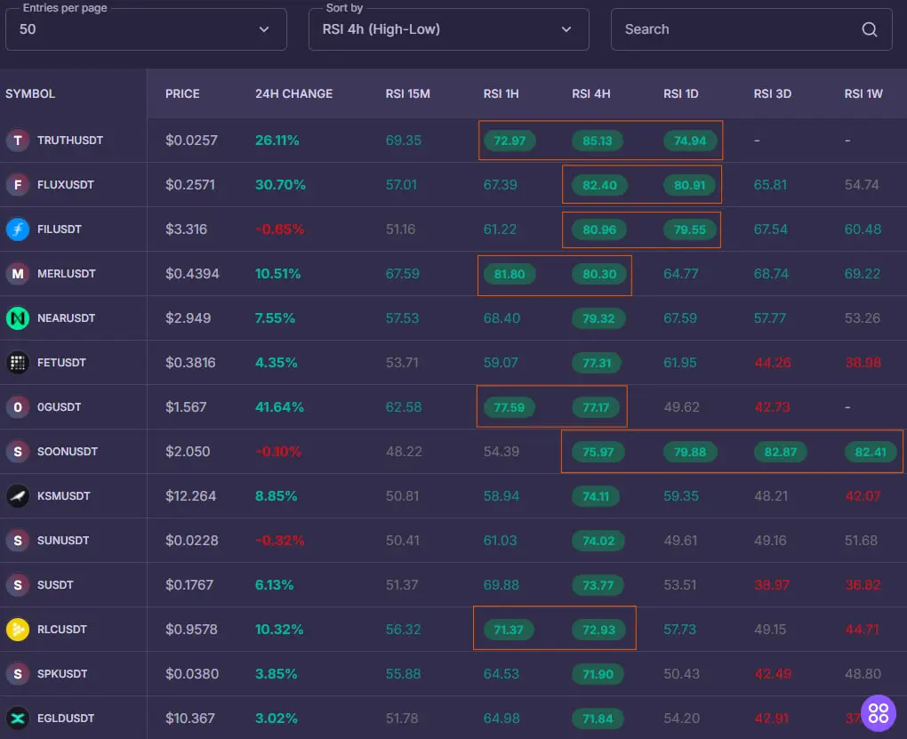Click the KSMUSDT Kusama bird icon
This screenshot has width=907, height=739.
[18, 496]
